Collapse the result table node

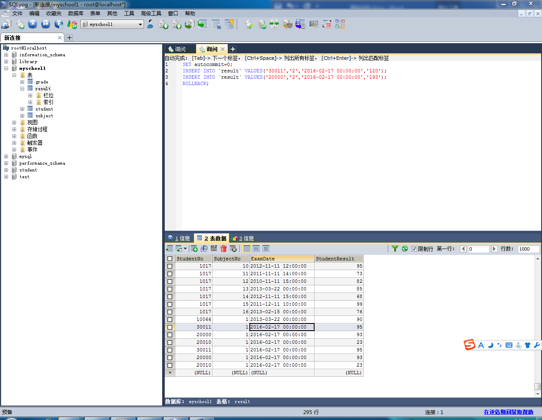click(x=22, y=89)
